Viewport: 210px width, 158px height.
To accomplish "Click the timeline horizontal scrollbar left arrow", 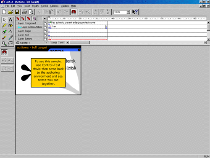I will coord(68,43).
